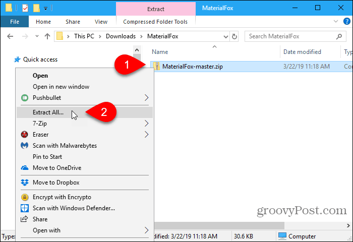Select Move to OneDrive
Viewport: 353px width, 242px height.
point(57,168)
